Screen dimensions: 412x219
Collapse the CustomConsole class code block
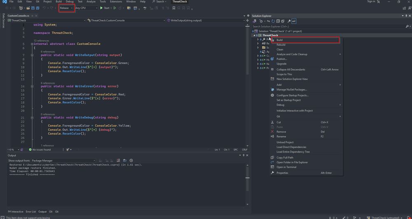(x=32, y=44)
